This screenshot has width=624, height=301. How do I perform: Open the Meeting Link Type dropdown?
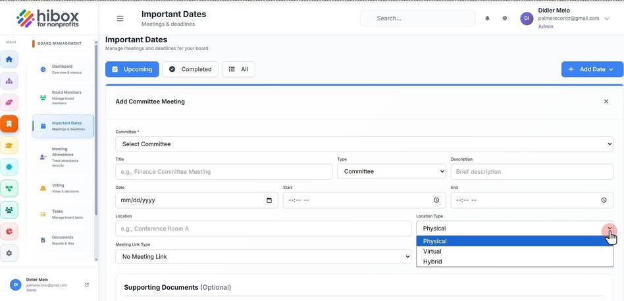click(263, 257)
